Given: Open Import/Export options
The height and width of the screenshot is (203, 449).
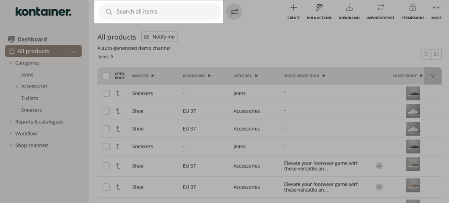Looking at the screenshot, I should (380, 8).
